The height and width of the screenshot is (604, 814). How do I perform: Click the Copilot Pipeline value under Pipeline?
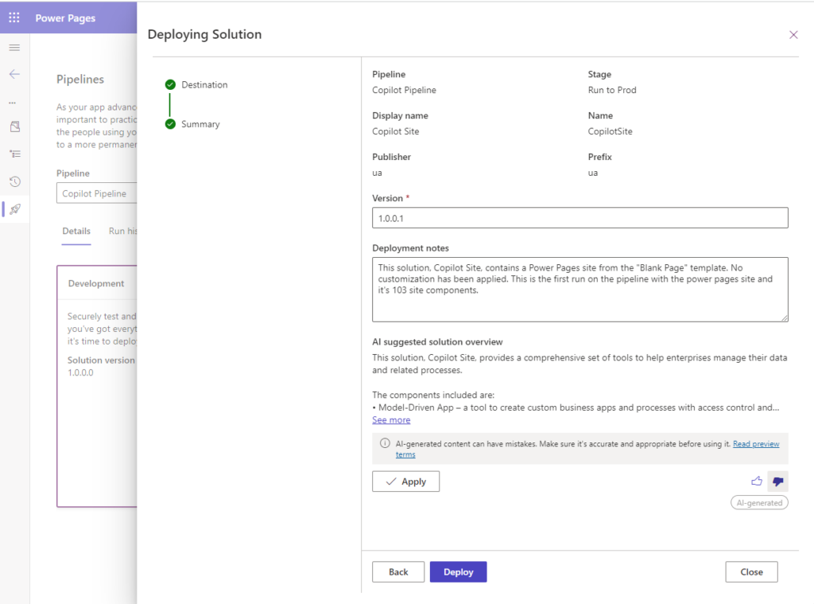404,90
